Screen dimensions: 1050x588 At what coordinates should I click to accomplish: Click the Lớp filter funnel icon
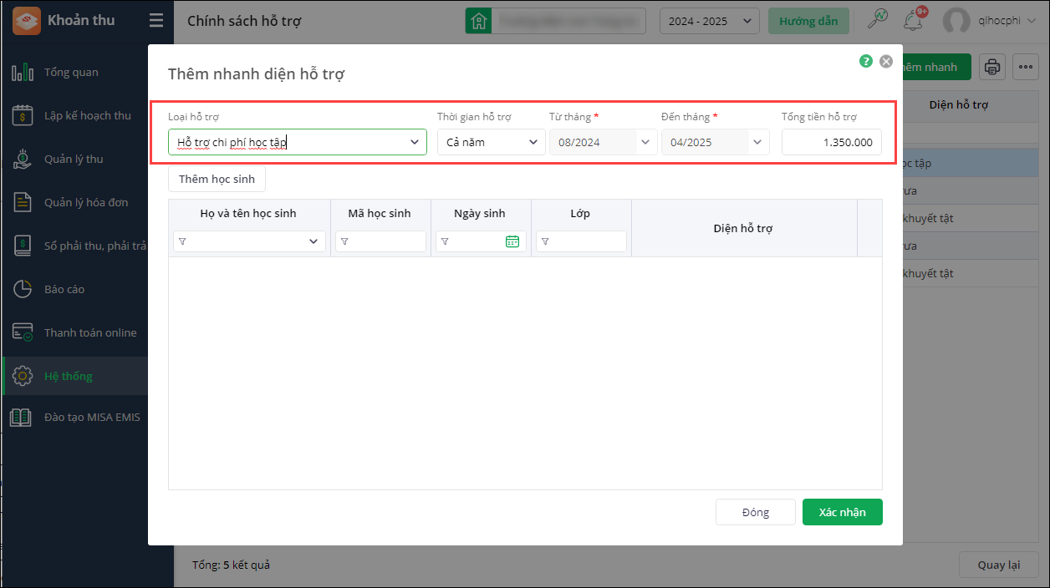tap(545, 241)
